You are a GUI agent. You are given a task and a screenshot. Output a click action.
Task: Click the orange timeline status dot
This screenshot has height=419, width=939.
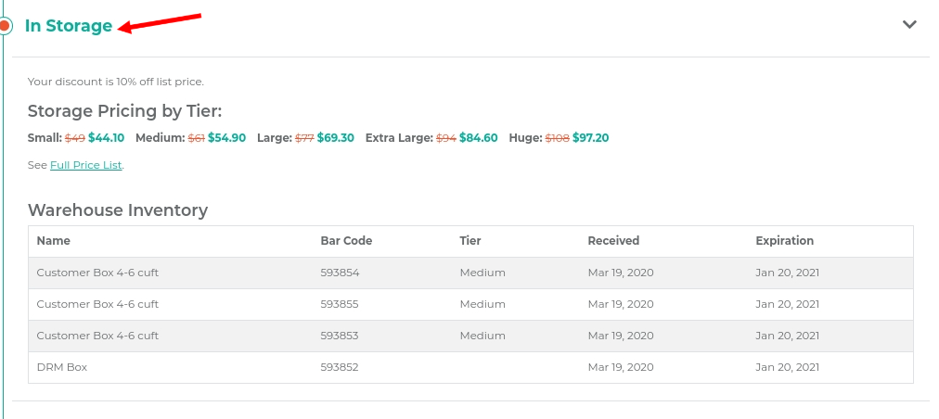(x=5, y=26)
